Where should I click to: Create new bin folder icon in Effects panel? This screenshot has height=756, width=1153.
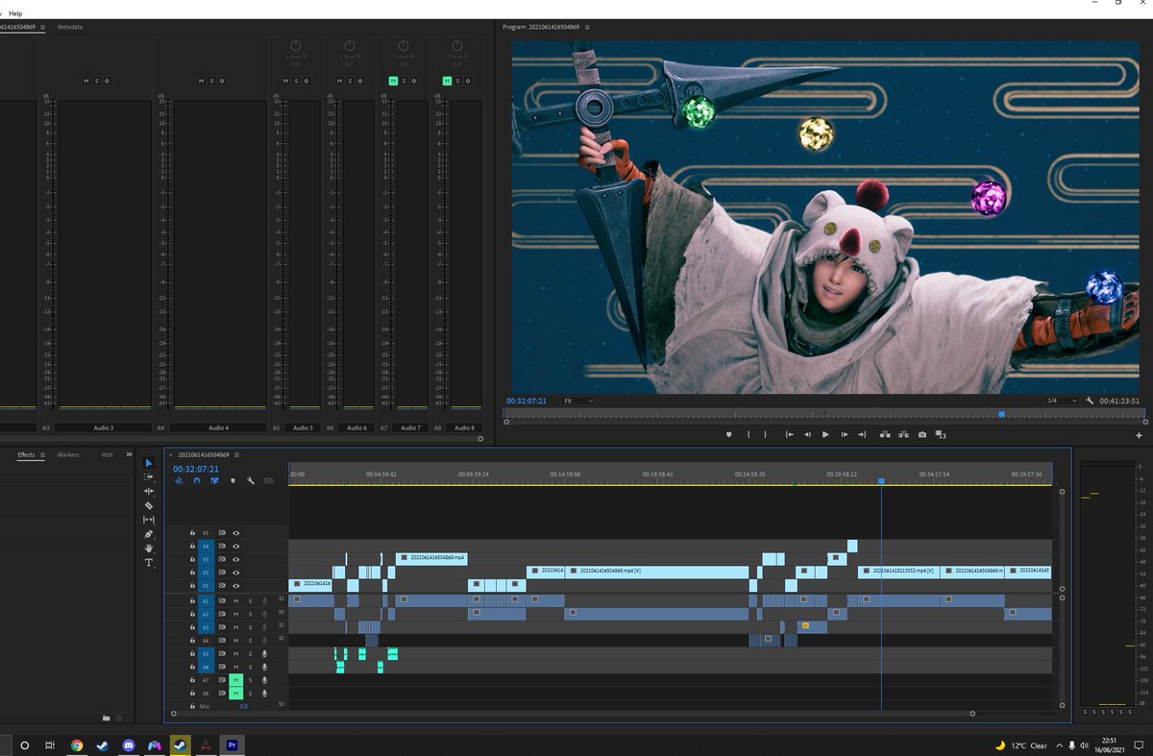click(107, 718)
